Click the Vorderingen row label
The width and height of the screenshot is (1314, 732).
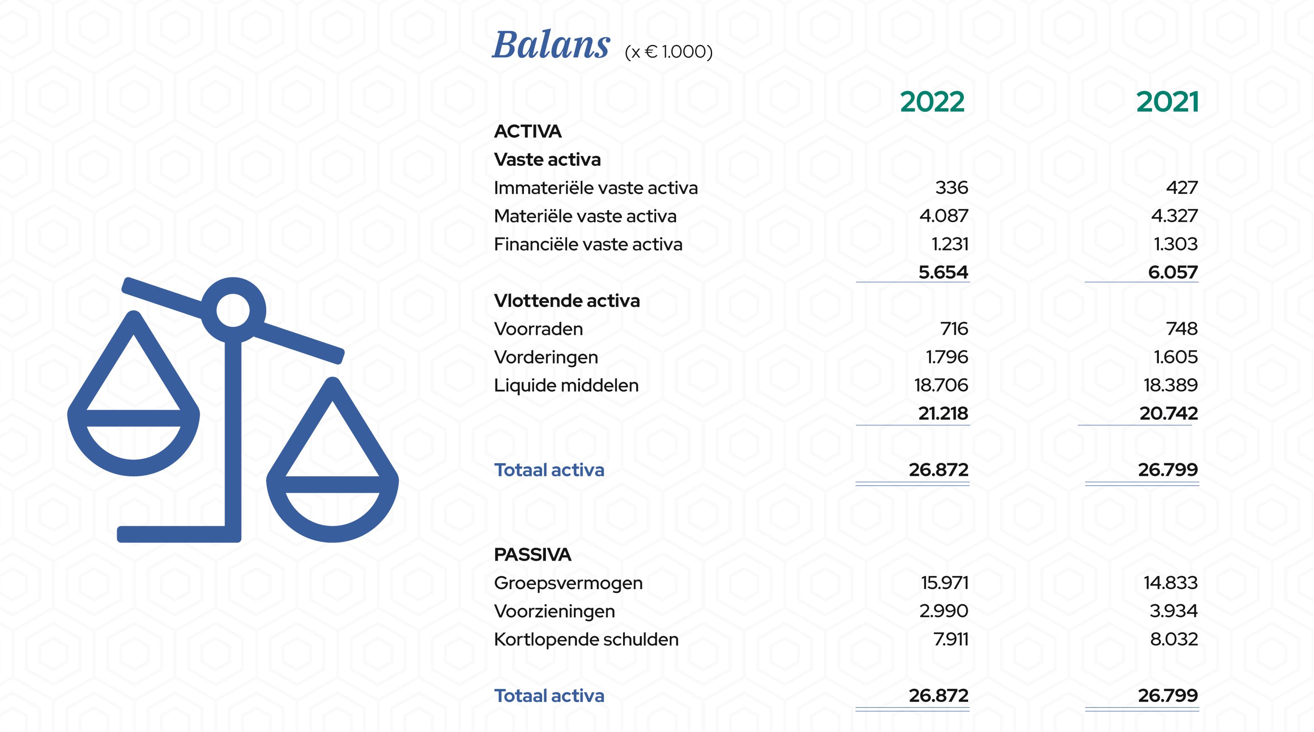[x=546, y=358]
